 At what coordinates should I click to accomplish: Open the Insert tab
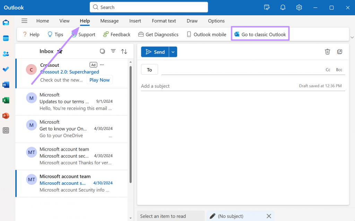tap(135, 21)
